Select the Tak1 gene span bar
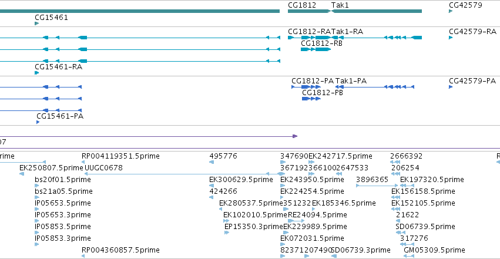Viewport: 500px width, 259px height. (377, 11)
